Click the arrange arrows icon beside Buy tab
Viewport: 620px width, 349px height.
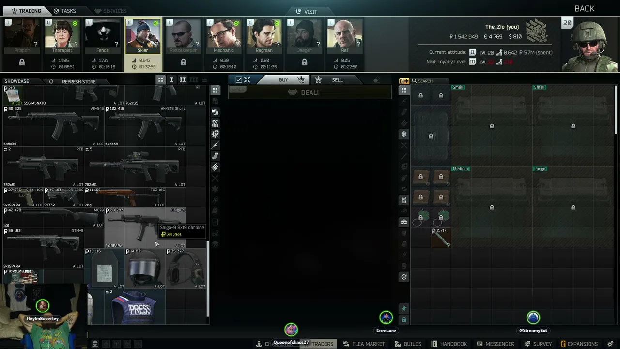[x=247, y=80]
